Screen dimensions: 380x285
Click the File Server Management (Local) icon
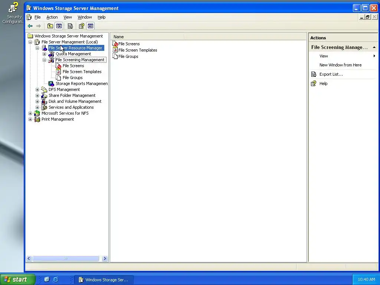(37, 42)
